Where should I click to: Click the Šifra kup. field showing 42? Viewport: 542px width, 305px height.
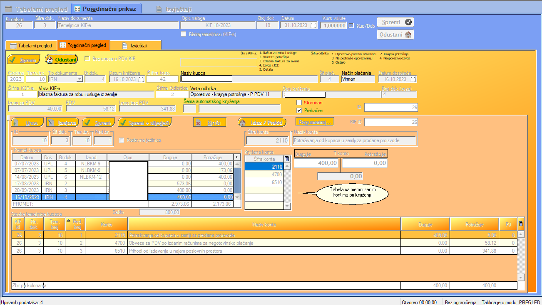click(x=162, y=79)
